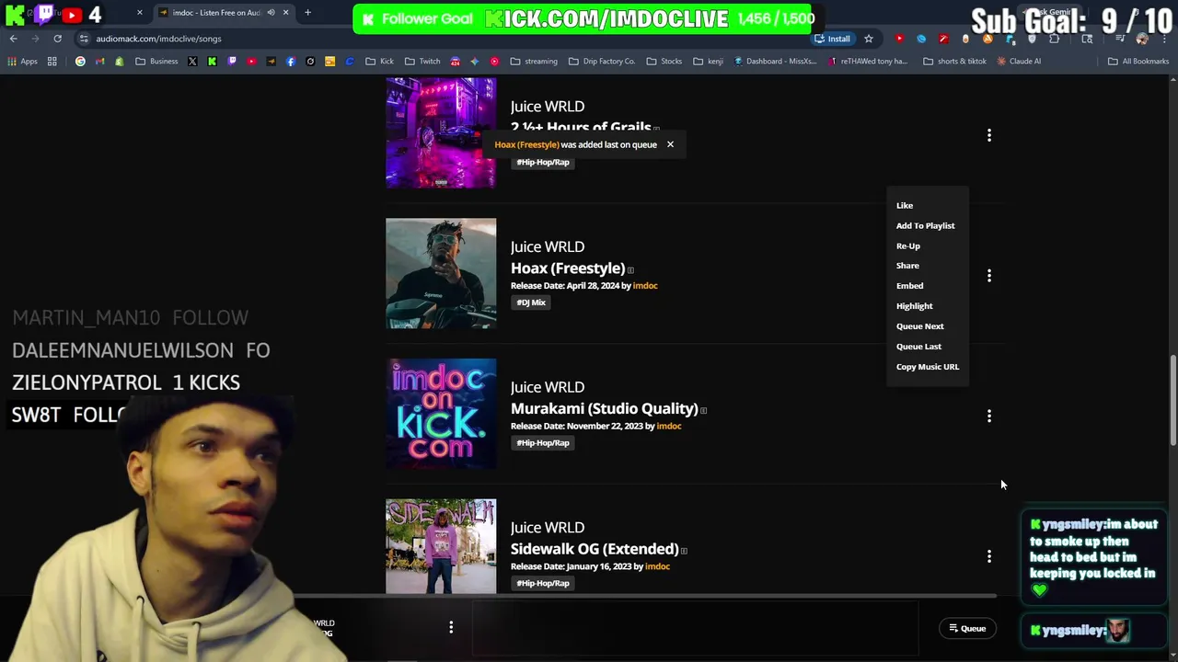The height and width of the screenshot is (662, 1178).
Task: Click #Hip-Hop/Rap tag under Sidewalk OG
Action: (x=543, y=583)
